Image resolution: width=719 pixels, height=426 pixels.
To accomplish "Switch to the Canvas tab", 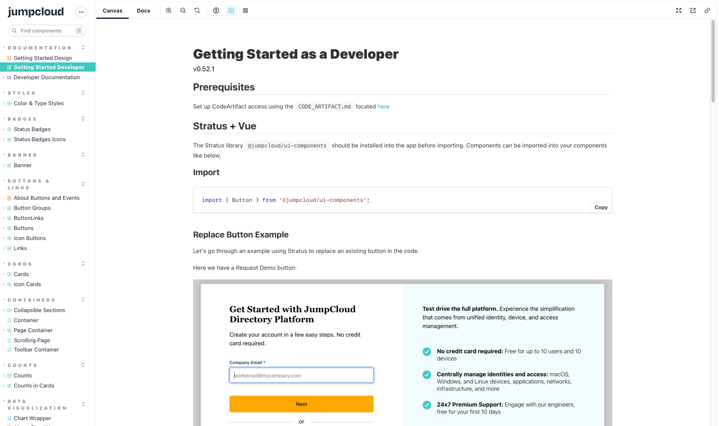I will pyautogui.click(x=112, y=10).
